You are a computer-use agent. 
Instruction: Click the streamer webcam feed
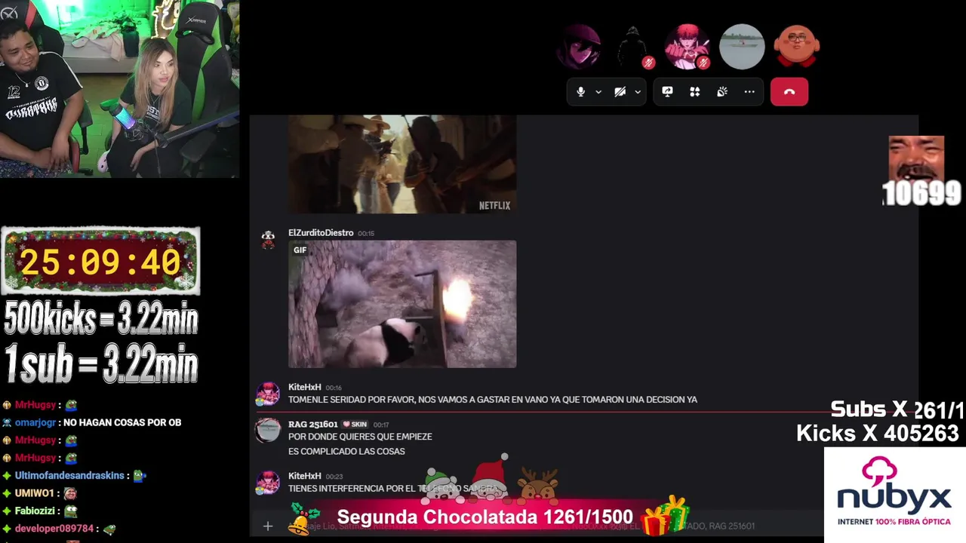point(119,89)
